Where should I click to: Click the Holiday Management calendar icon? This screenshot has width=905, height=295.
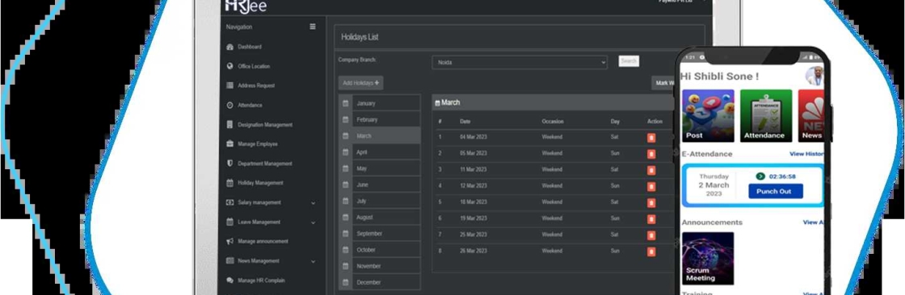pyautogui.click(x=229, y=183)
